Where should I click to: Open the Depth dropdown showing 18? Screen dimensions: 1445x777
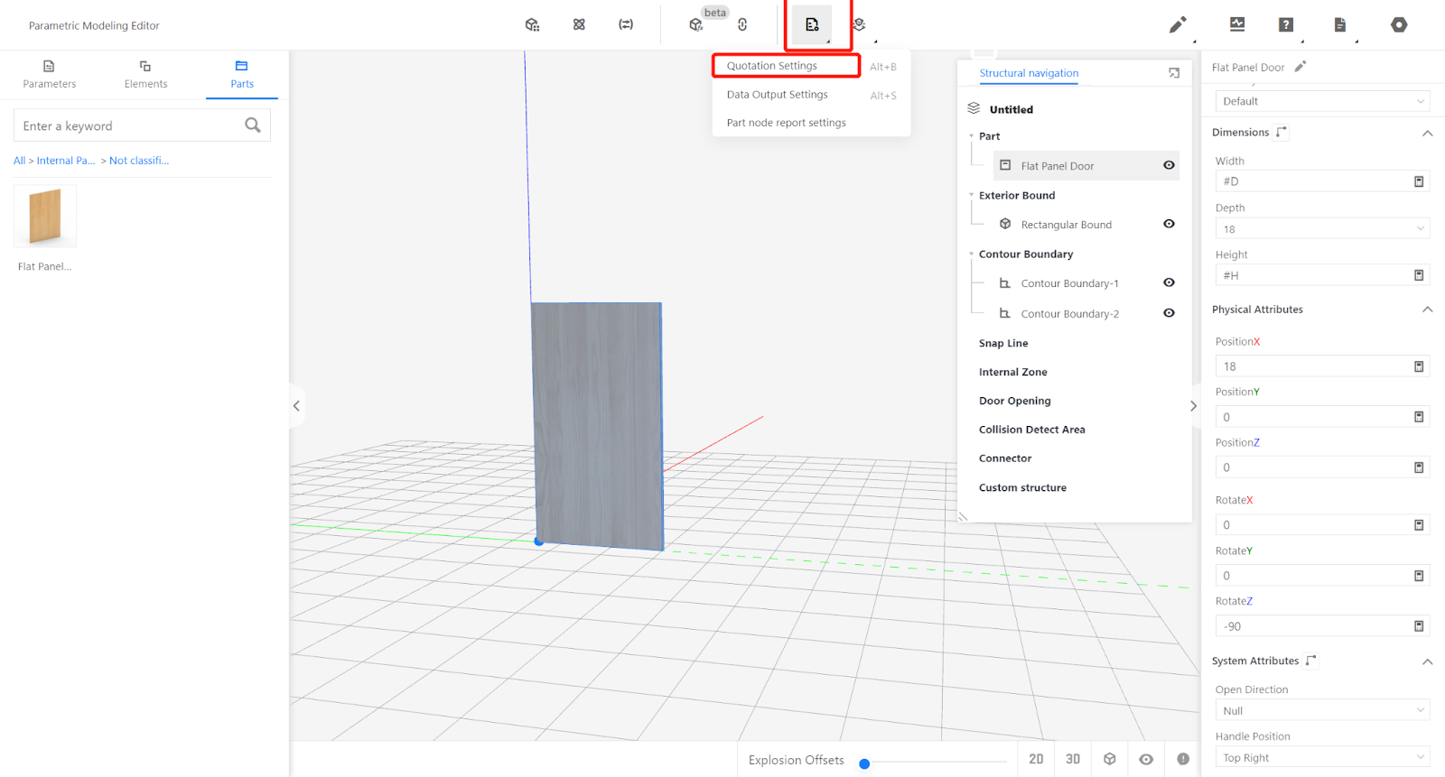[x=1321, y=229]
